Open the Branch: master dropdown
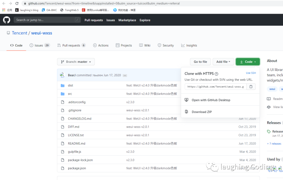 (x=76, y=62)
